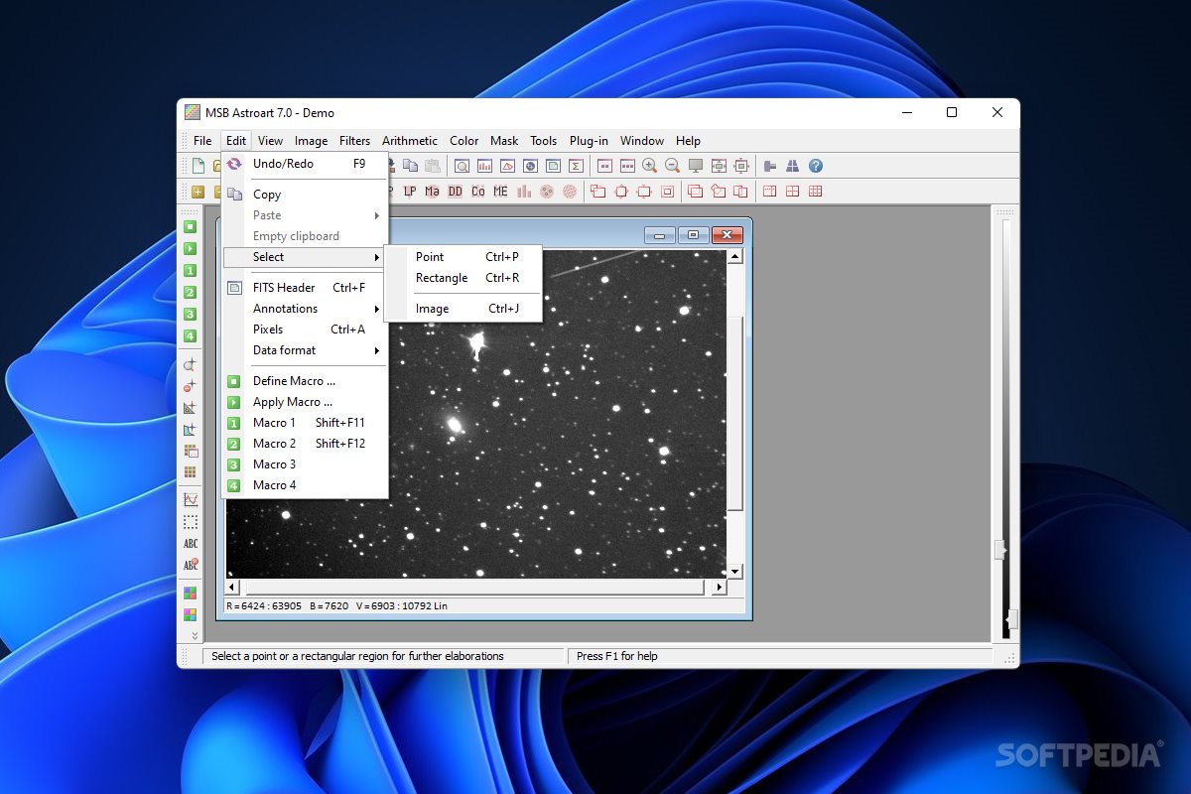
Task: Choose Copy from the Edit menu
Action: [x=305, y=195]
